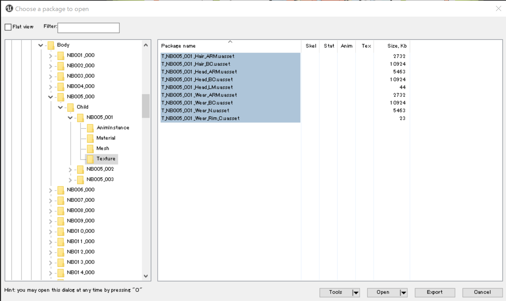Select T_NB005_001_Head_ARM.uasset
The height and width of the screenshot is (301, 506).
coord(230,72)
